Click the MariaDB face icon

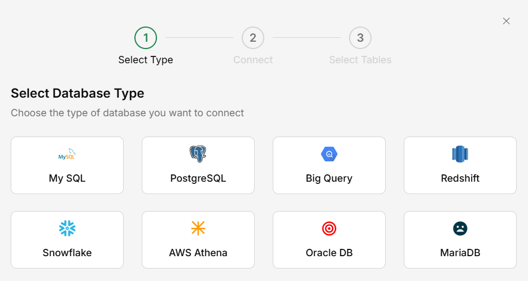tap(460, 228)
